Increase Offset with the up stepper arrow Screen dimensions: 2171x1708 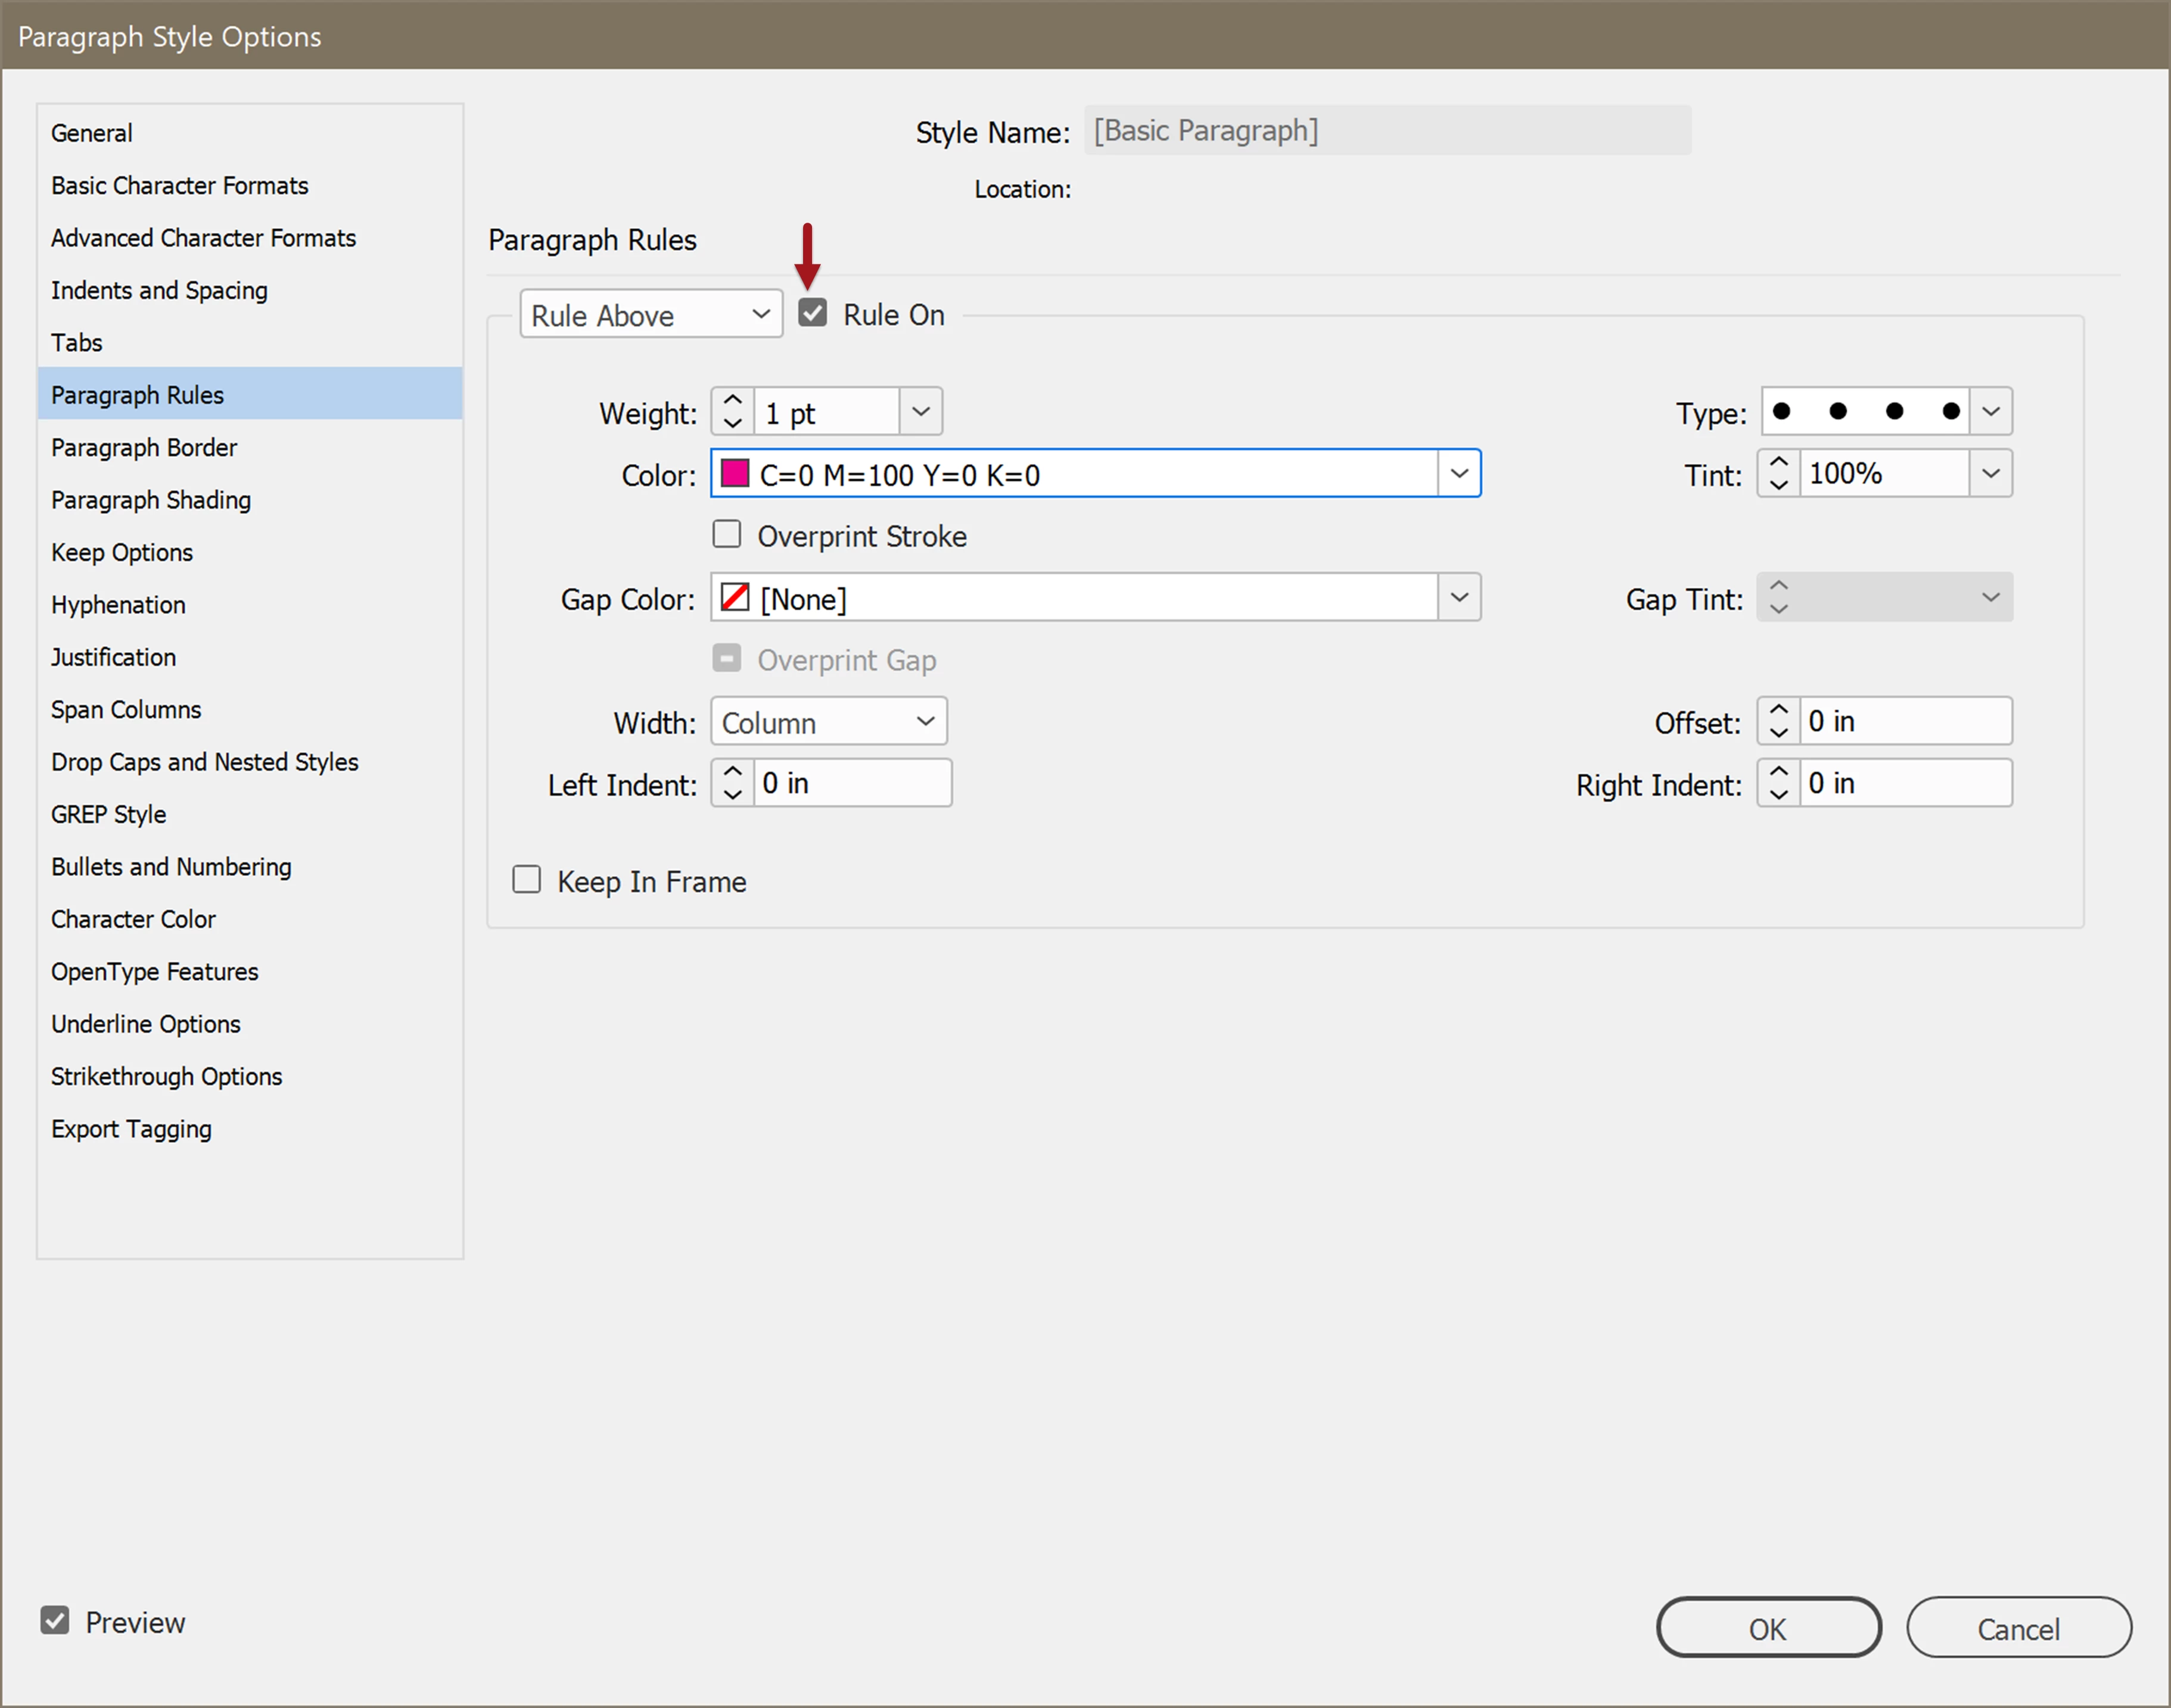tap(1778, 710)
